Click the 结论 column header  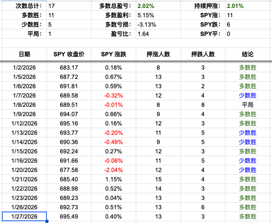(248, 54)
